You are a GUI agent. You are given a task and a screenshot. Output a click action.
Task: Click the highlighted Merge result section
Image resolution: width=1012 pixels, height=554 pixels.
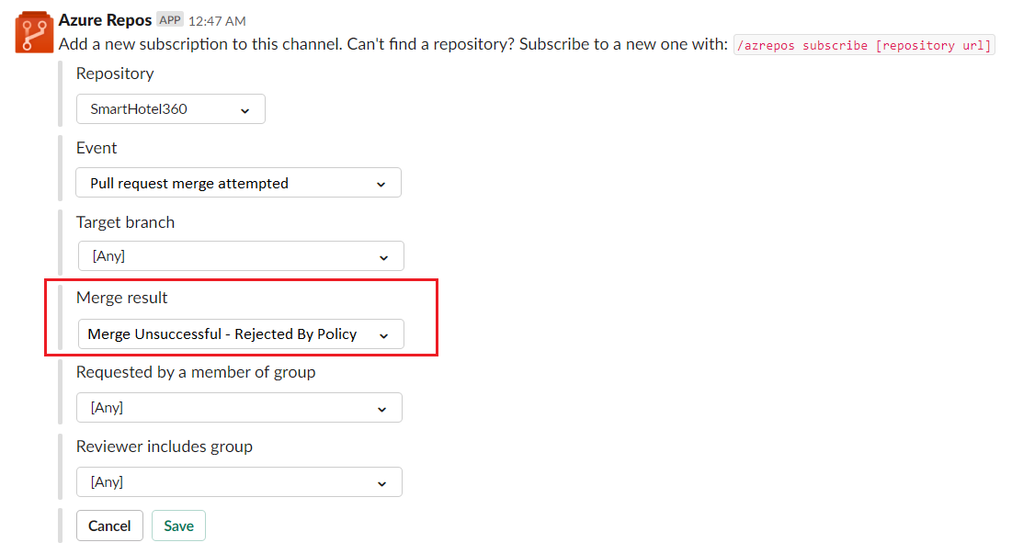(x=241, y=316)
